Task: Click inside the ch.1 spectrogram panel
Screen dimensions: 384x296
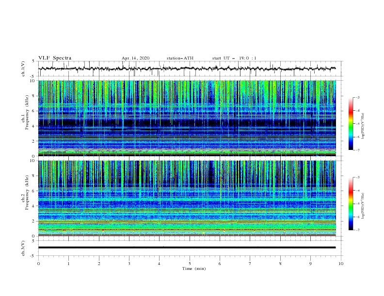Action: [x=187, y=118]
